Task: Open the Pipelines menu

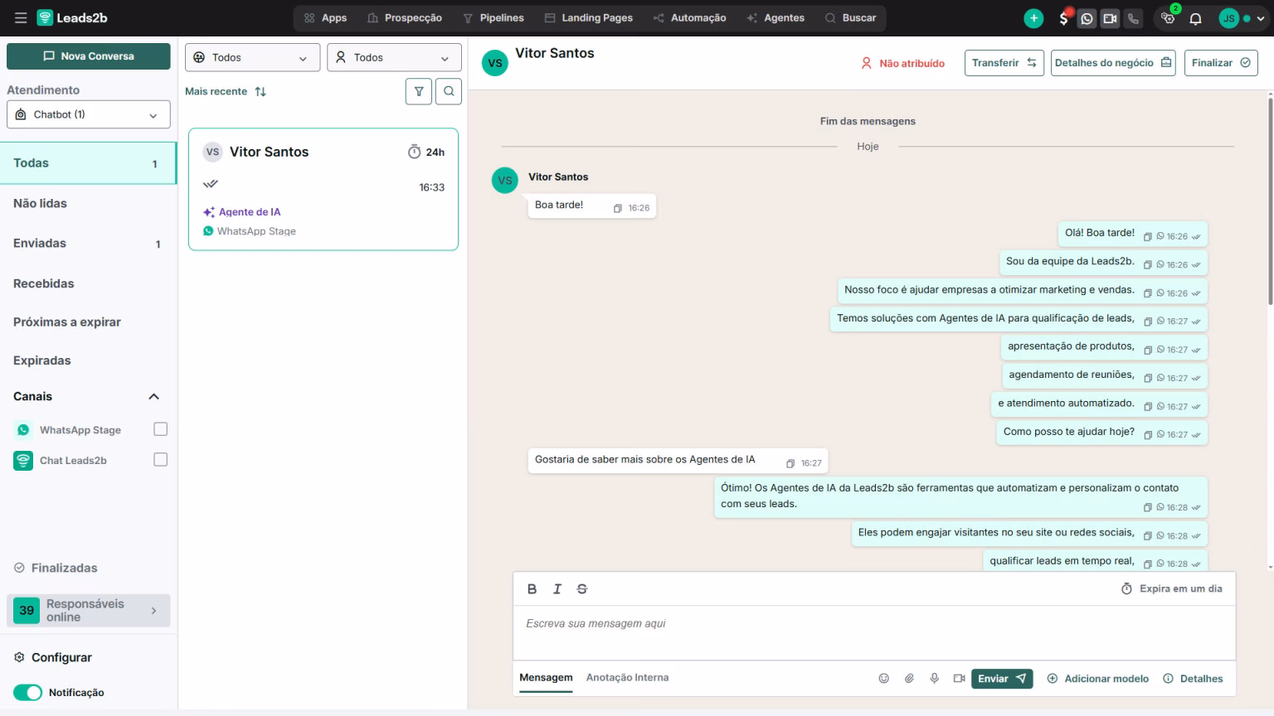Action: [x=494, y=17]
